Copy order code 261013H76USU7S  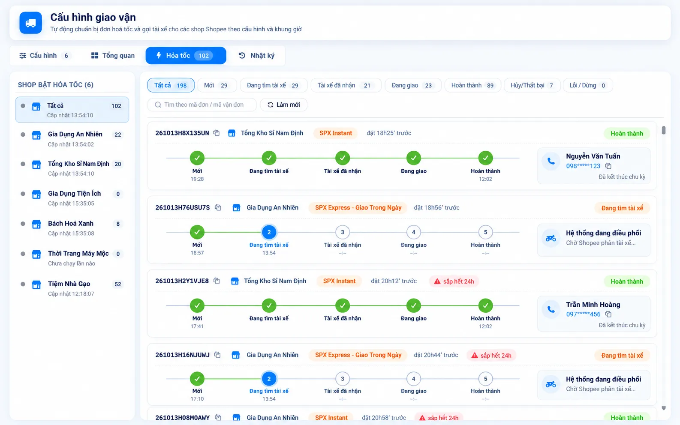click(218, 208)
